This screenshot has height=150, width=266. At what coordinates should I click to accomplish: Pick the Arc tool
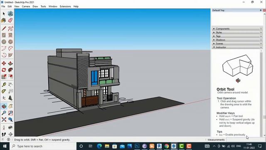tap(4, 48)
